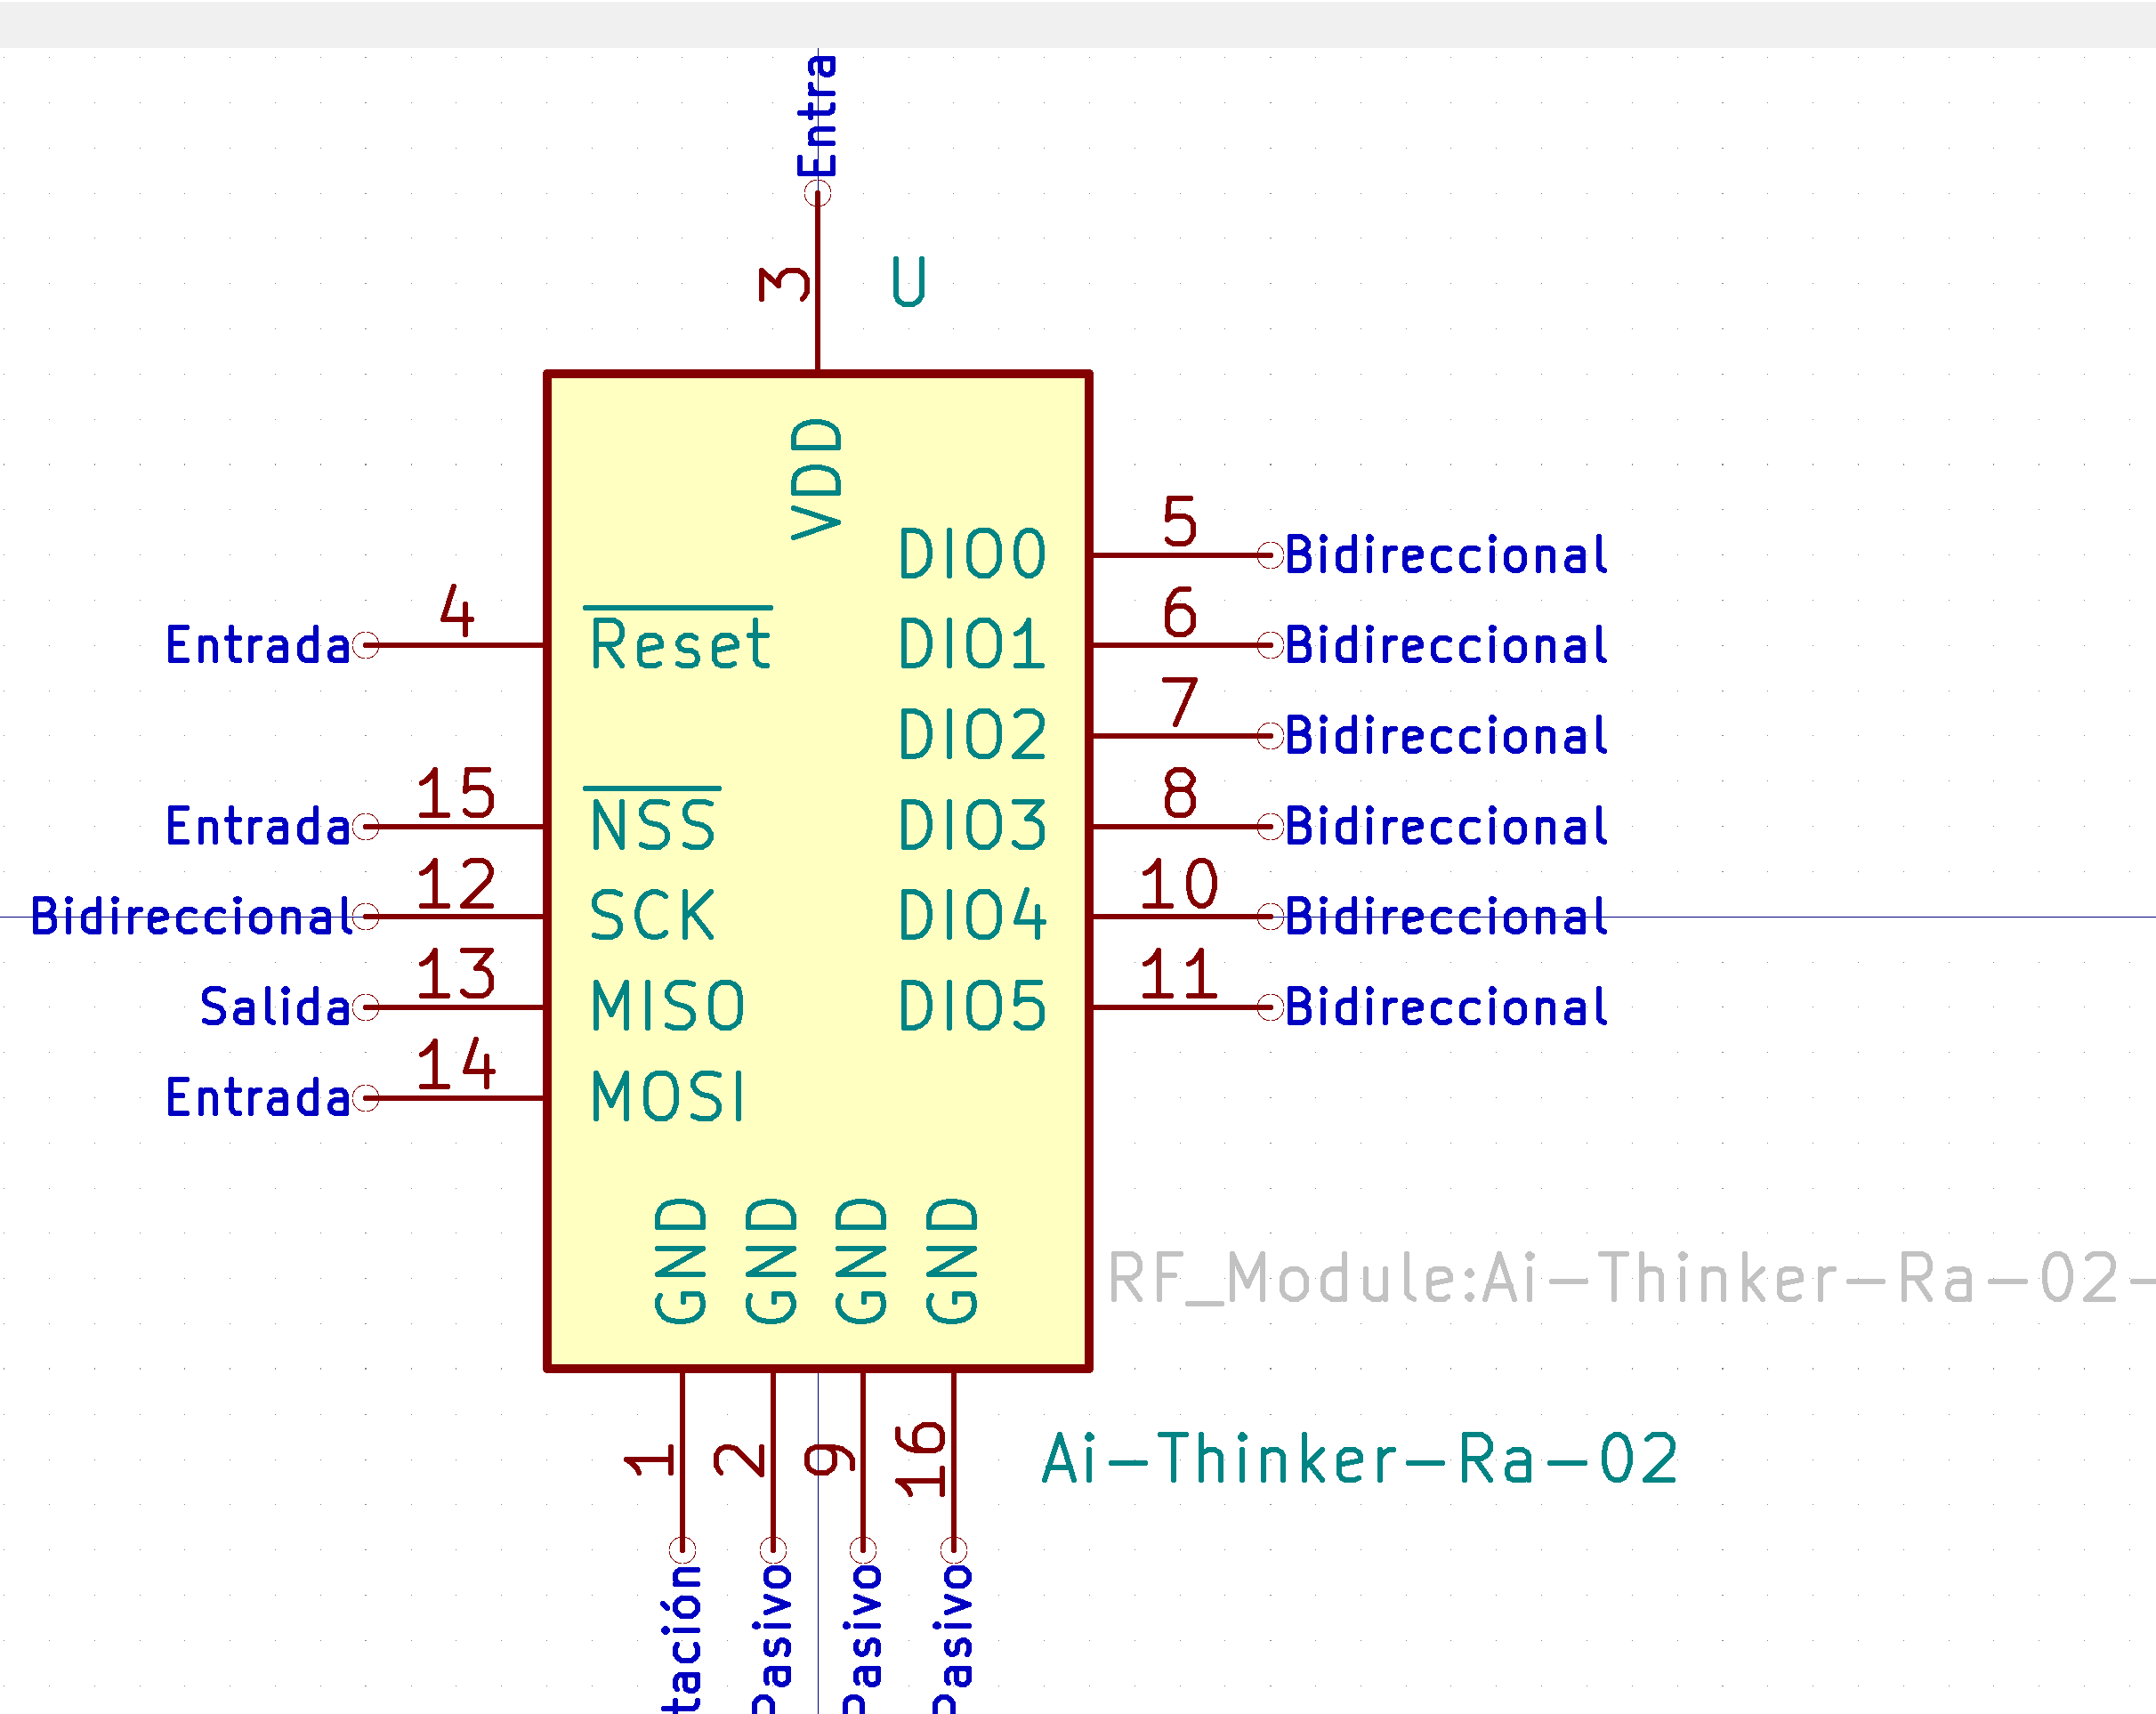Click the Bidireccional label on DIO3 pin
The width and height of the screenshot is (2156, 1714).
tap(1446, 826)
